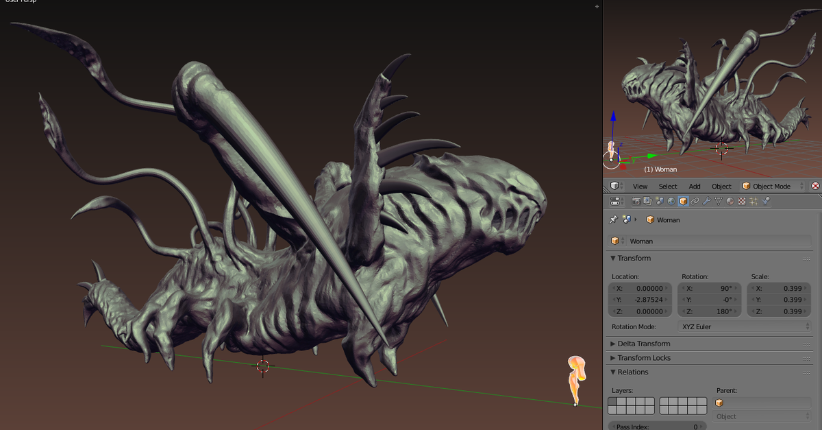Open the Object menu
Screen dimensions: 822x430
pyautogui.click(x=721, y=187)
